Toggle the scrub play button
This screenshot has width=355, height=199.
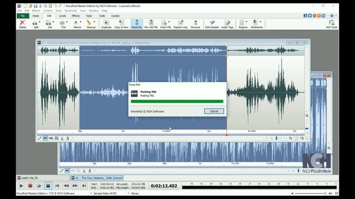39,186
